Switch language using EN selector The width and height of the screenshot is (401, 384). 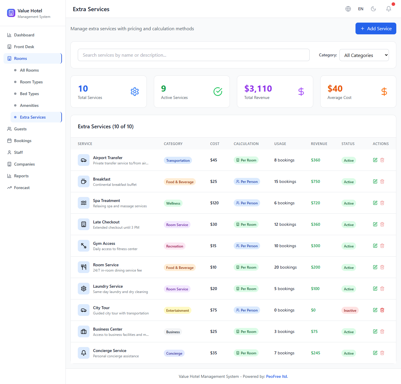tap(360, 9)
